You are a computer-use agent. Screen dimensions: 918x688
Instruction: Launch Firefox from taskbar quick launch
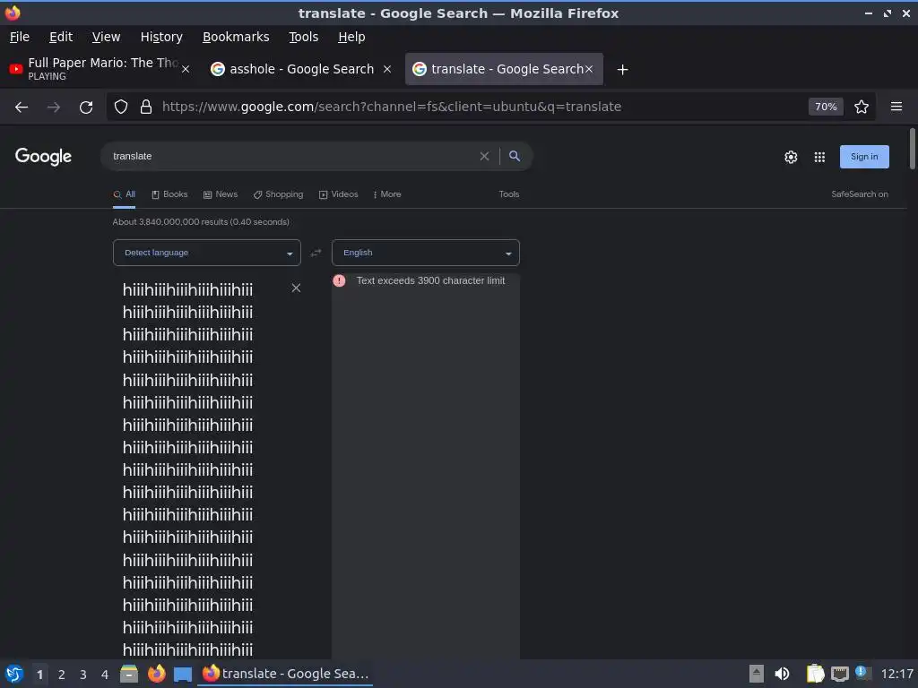point(156,674)
